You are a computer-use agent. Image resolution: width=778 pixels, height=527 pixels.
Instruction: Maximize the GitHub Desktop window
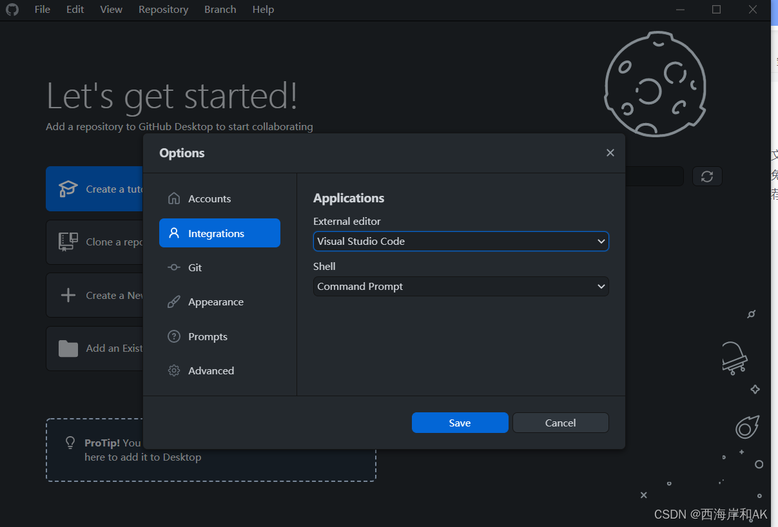716,10
